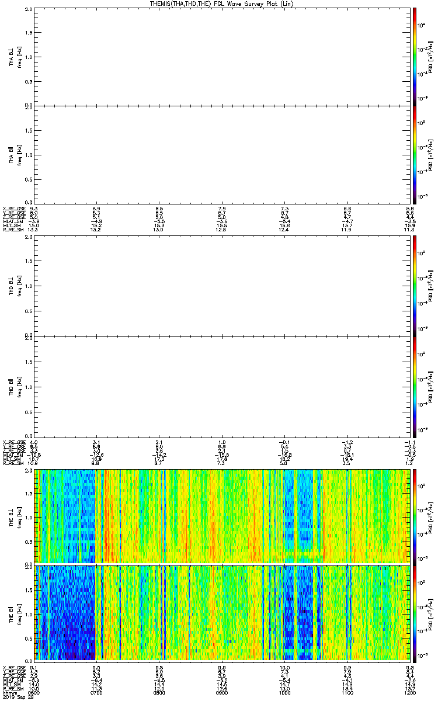
Task: Select the empty THD B-parallel panel
Action: pos(222,386)
